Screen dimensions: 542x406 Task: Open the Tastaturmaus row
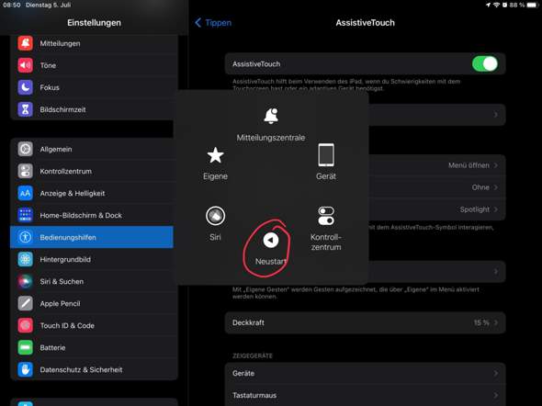coord(365,395)
